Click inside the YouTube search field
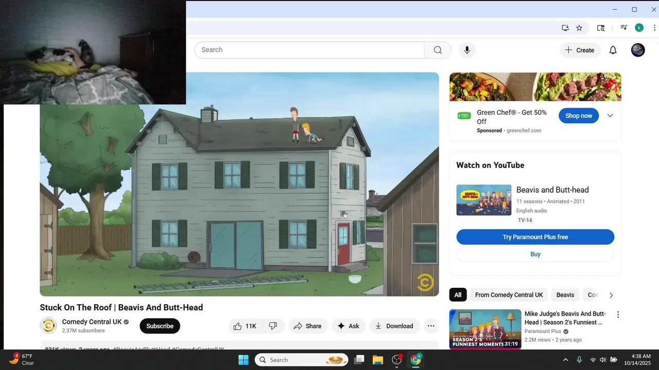Screen dimensions: 659x370 point(309,50)
